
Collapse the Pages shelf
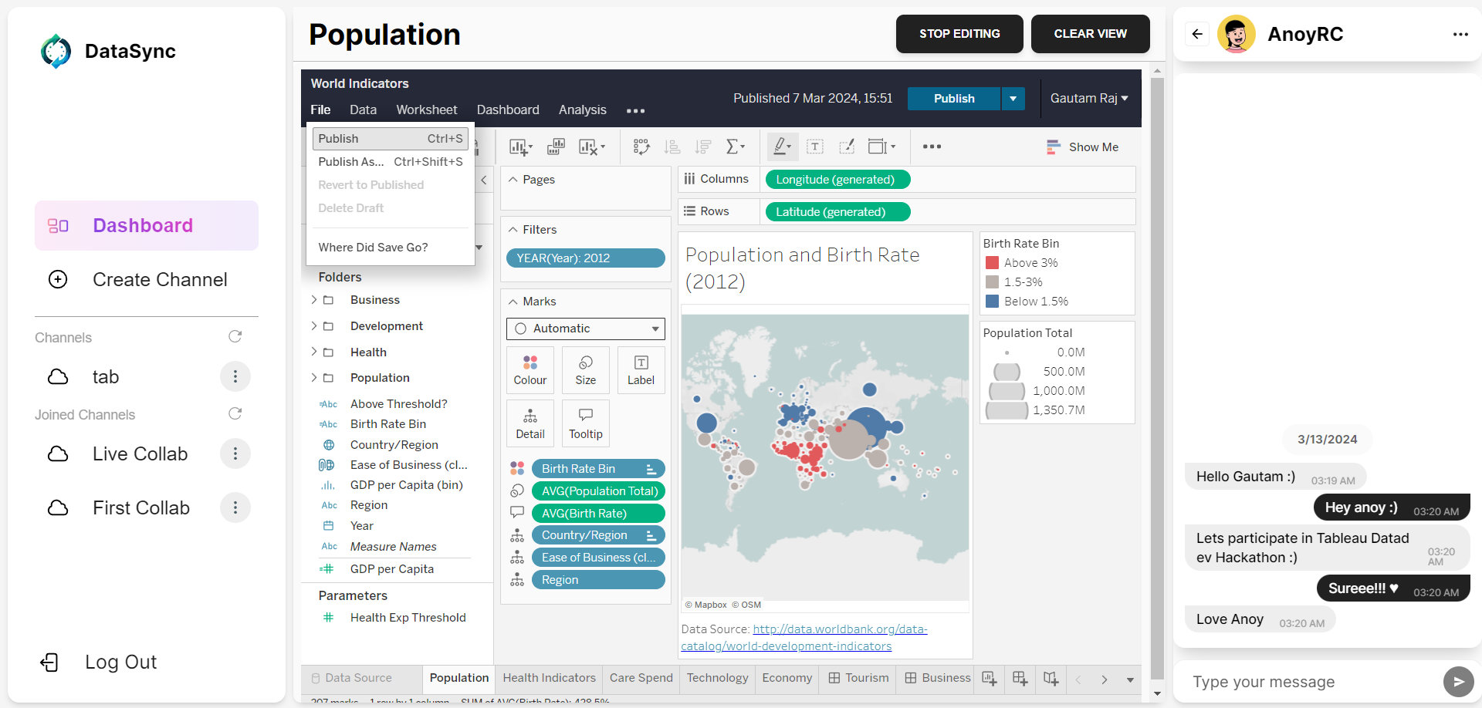513,180
